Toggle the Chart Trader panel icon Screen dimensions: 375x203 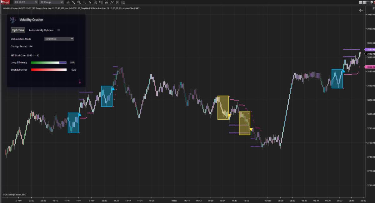tap(101, 2)
